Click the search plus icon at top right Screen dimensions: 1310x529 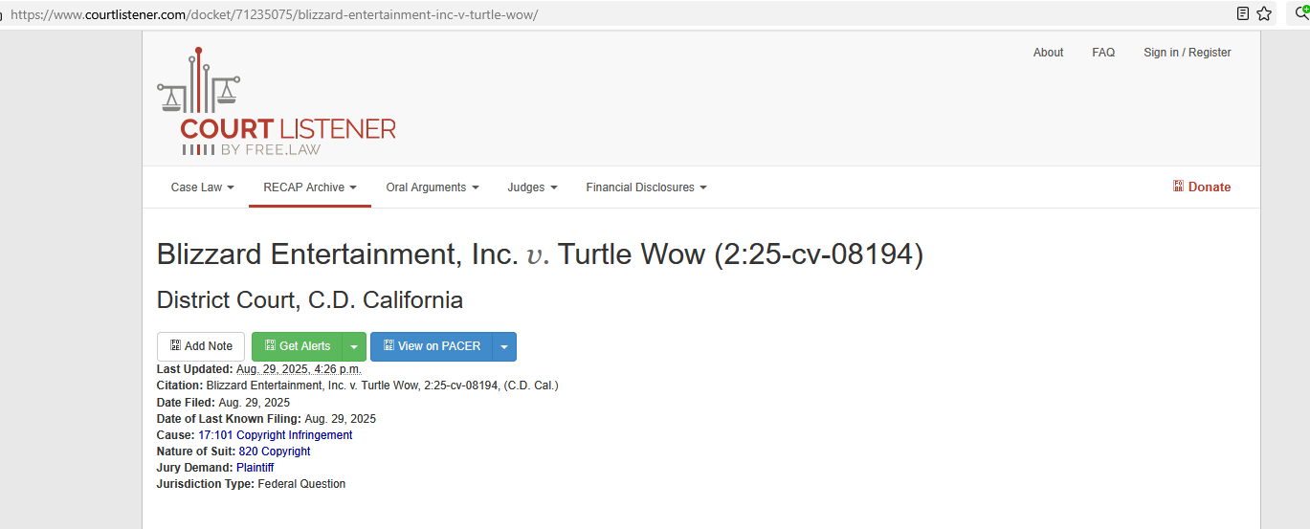[1301, 13]
